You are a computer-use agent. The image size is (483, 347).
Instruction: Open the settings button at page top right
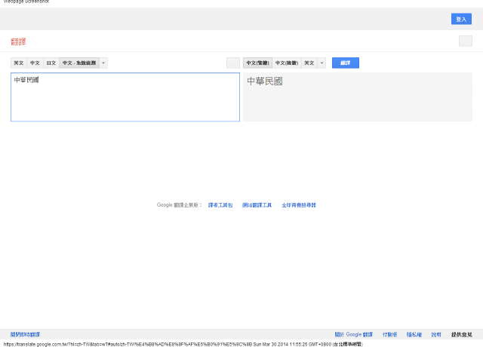click(465, 41)
